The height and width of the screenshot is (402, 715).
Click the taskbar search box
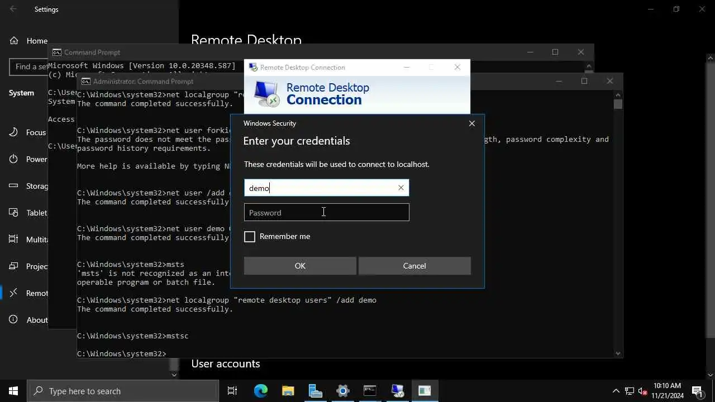123,391
